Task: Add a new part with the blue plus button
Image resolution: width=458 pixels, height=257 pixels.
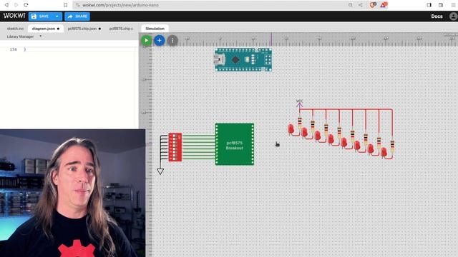Action: point(159,41)
